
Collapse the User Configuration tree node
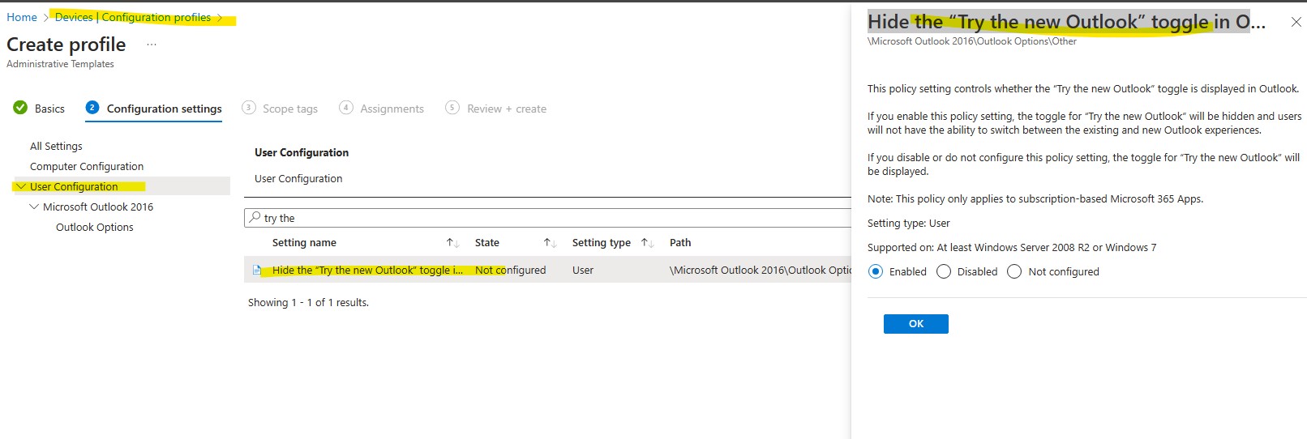20,186
